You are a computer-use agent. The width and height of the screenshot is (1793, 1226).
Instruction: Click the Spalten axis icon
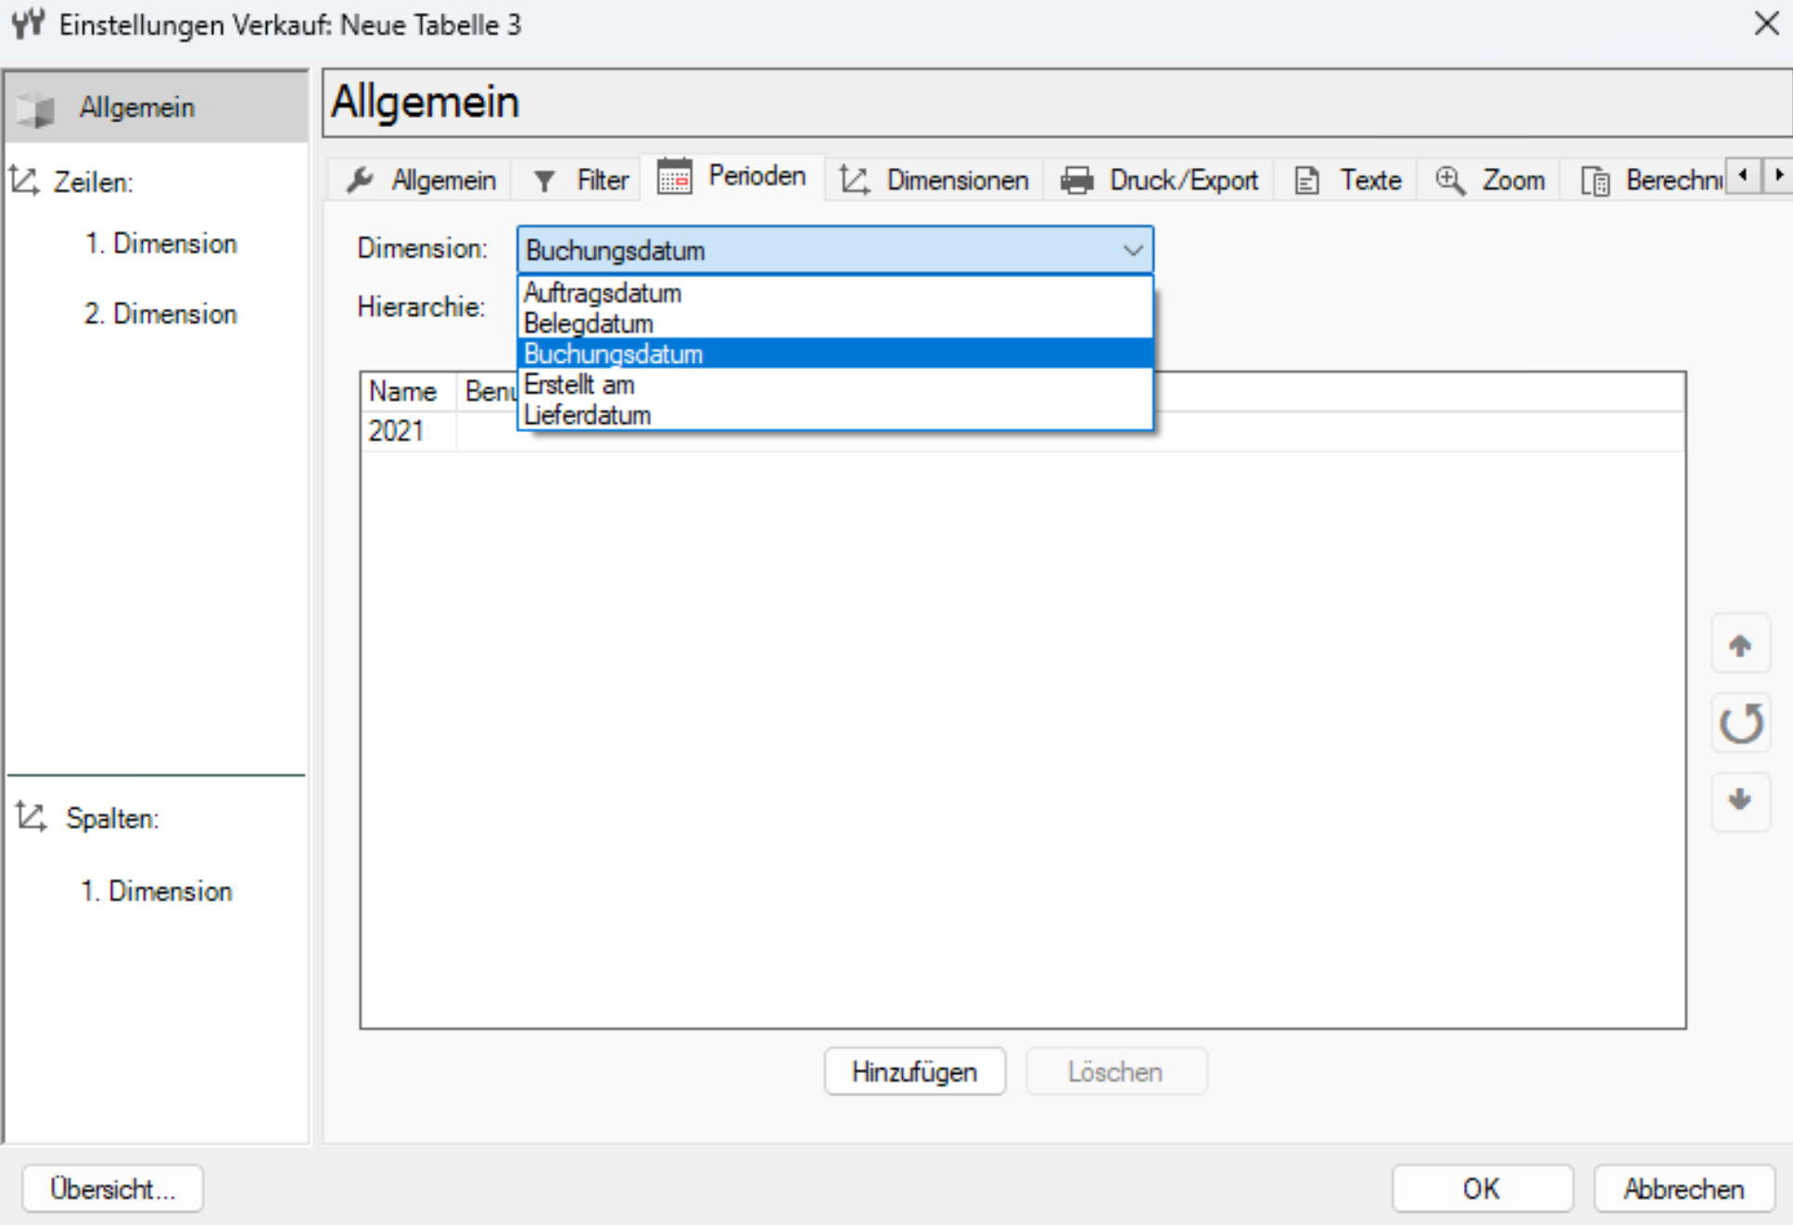pos(31,817)
